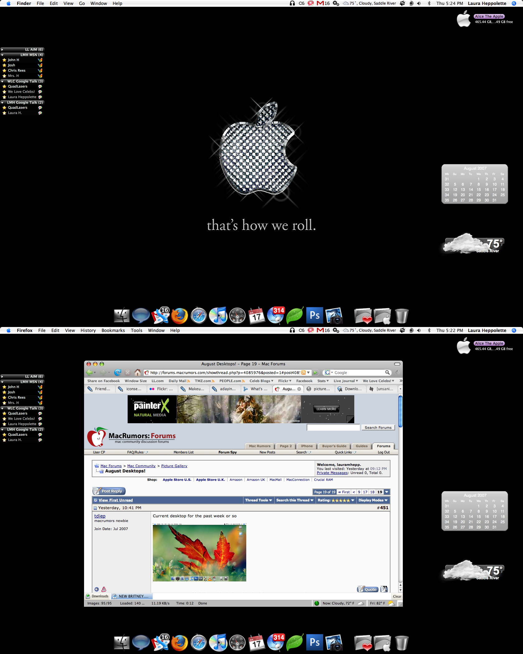Image resolution: width=523 pixels, height=654 pixels.
Task: Click the Firefox page's vertical scrollbar thumb
Action: [400, 411]
